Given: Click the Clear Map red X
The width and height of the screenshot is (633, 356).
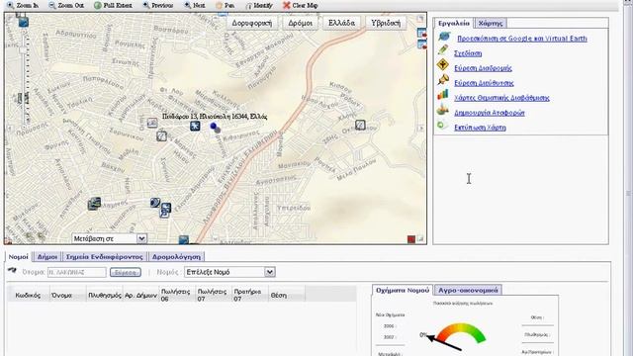Looking at the screenshot, I should pos(301,5).
